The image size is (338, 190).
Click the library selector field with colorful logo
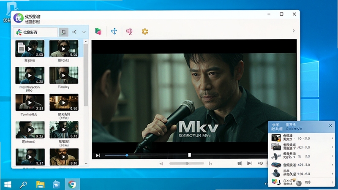(x=35, y=32)
